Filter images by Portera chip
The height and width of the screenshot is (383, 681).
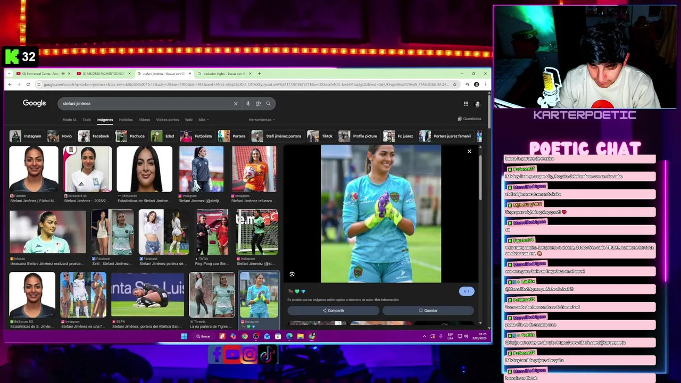(x=233, y=136)
